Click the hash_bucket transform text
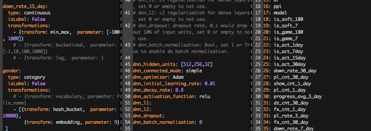Viewport: 371px width, 131px height. pyautogui.click(x=69, y=109)
